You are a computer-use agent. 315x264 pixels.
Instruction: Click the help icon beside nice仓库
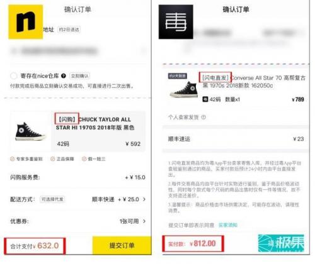(64, 76)
